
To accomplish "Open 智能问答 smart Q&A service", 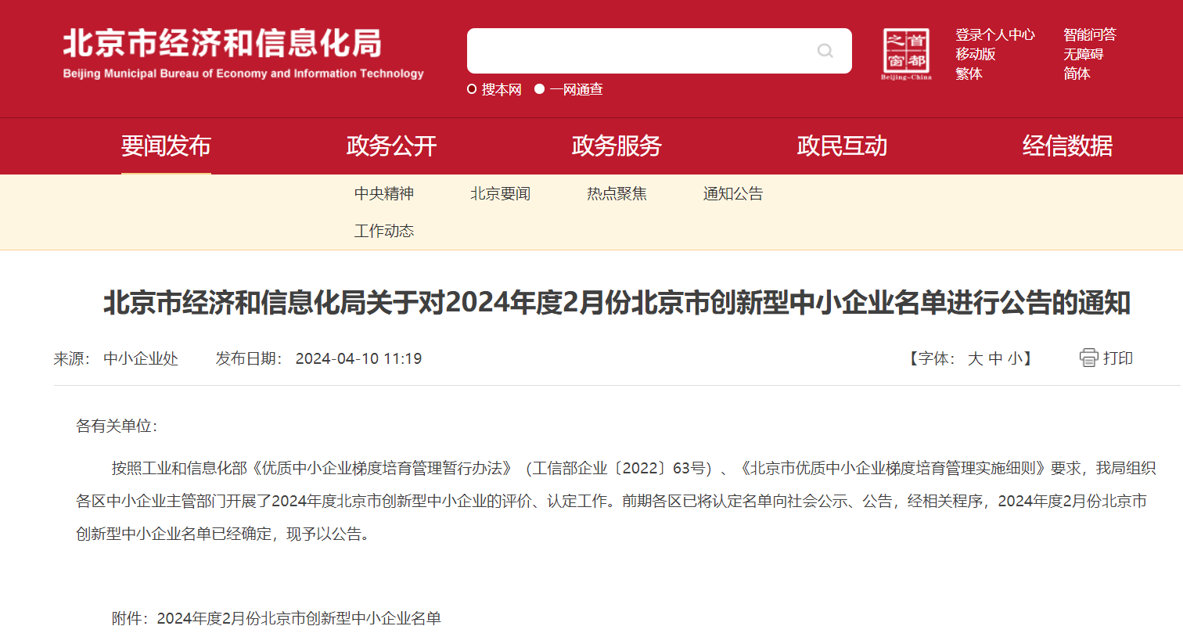I will (1089, 34).
